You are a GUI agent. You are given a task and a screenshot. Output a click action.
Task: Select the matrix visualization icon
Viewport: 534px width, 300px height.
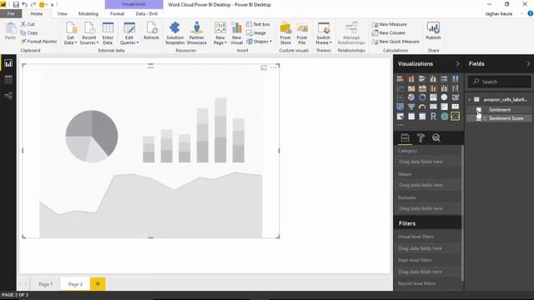coord(422,117)
